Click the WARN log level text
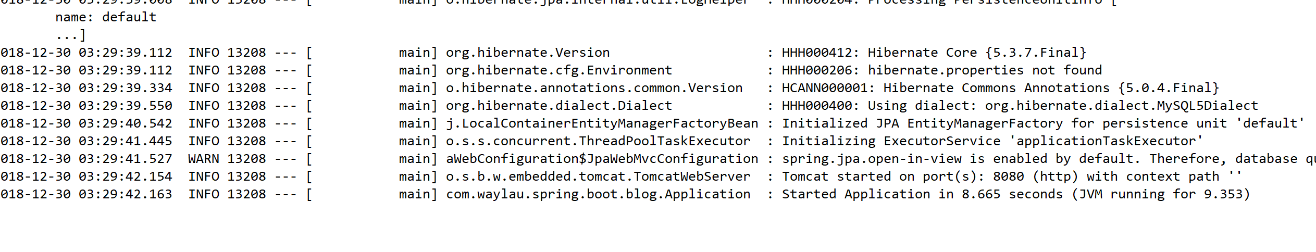Viewport: 1316px width, 252px height. (203, 159)
